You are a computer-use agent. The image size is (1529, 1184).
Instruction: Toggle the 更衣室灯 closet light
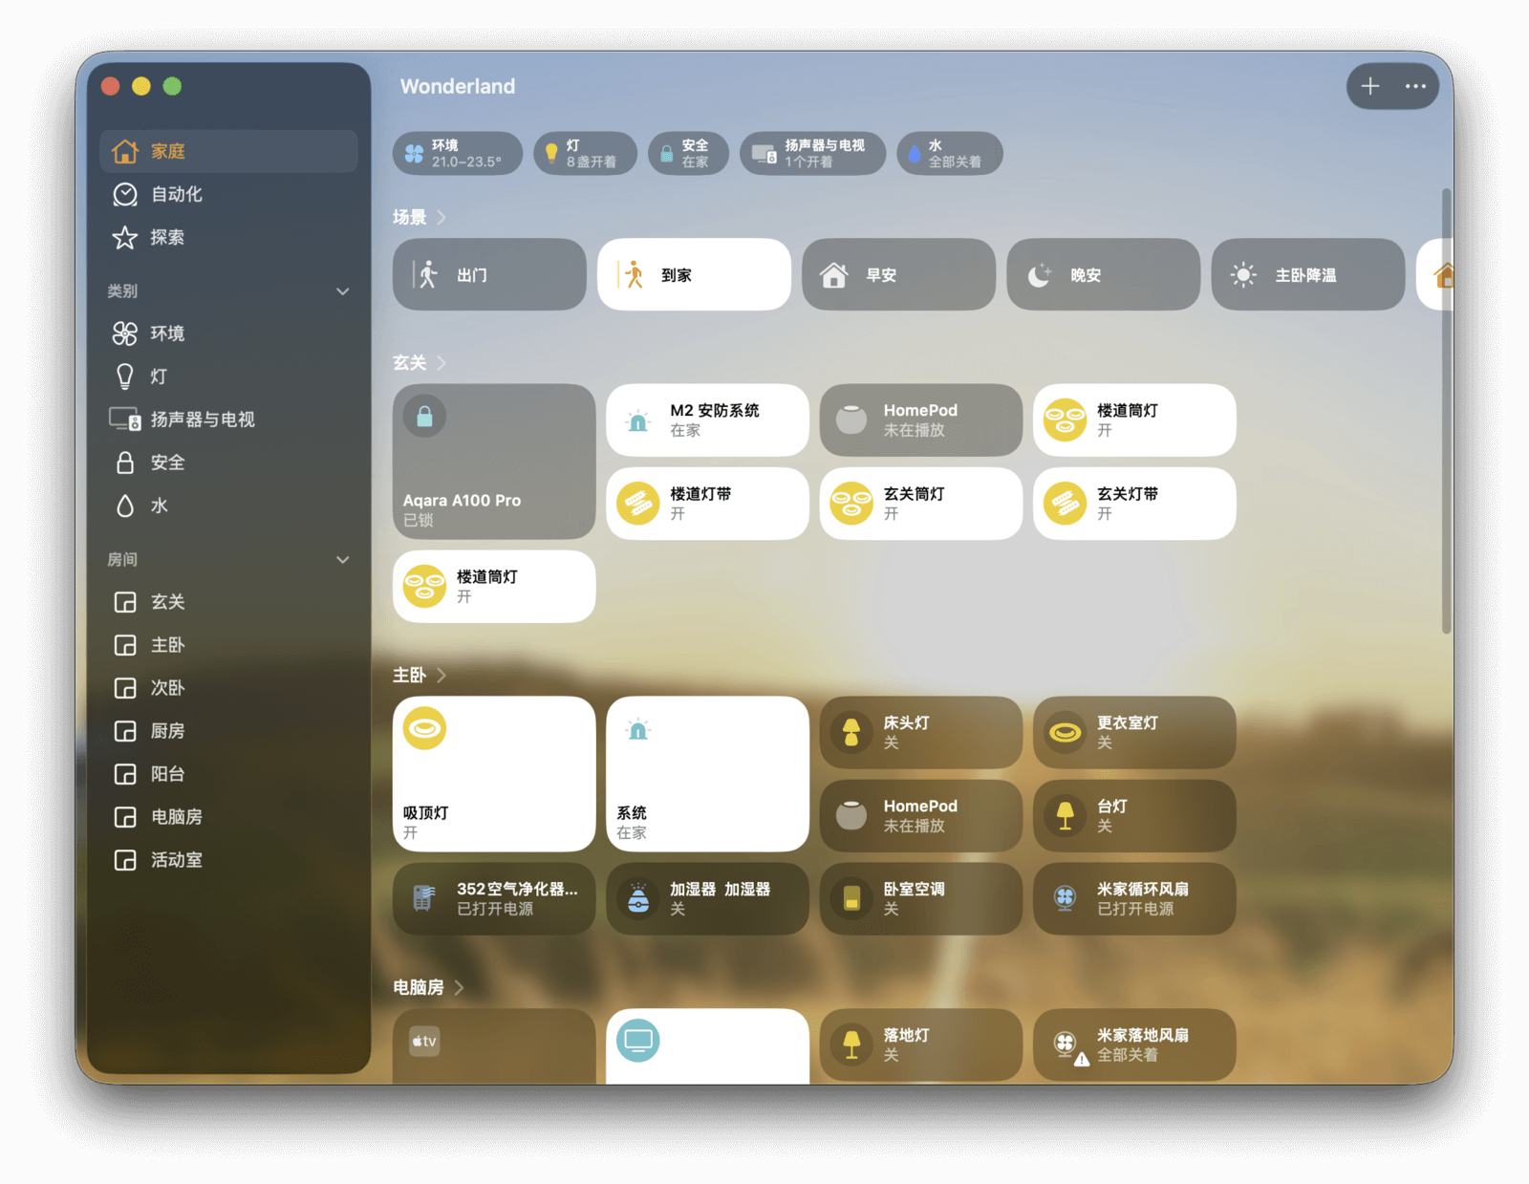pyautogui.click(x=1065, y=733)
